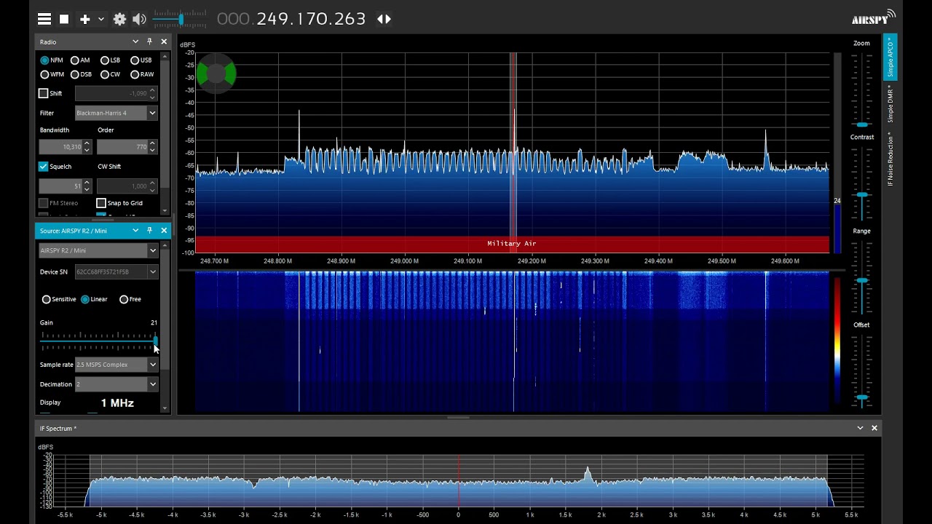This screenshot has width=932, height=524.
Task: Select RAW demodulation mode
Action: click(142, 74)
